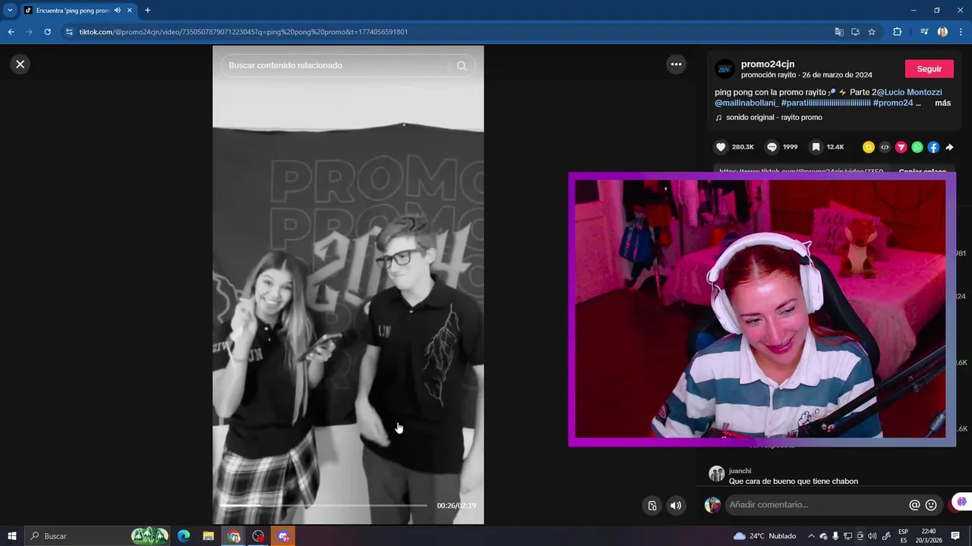
Task: Mention a user with the @ icon
Action: 914,505
